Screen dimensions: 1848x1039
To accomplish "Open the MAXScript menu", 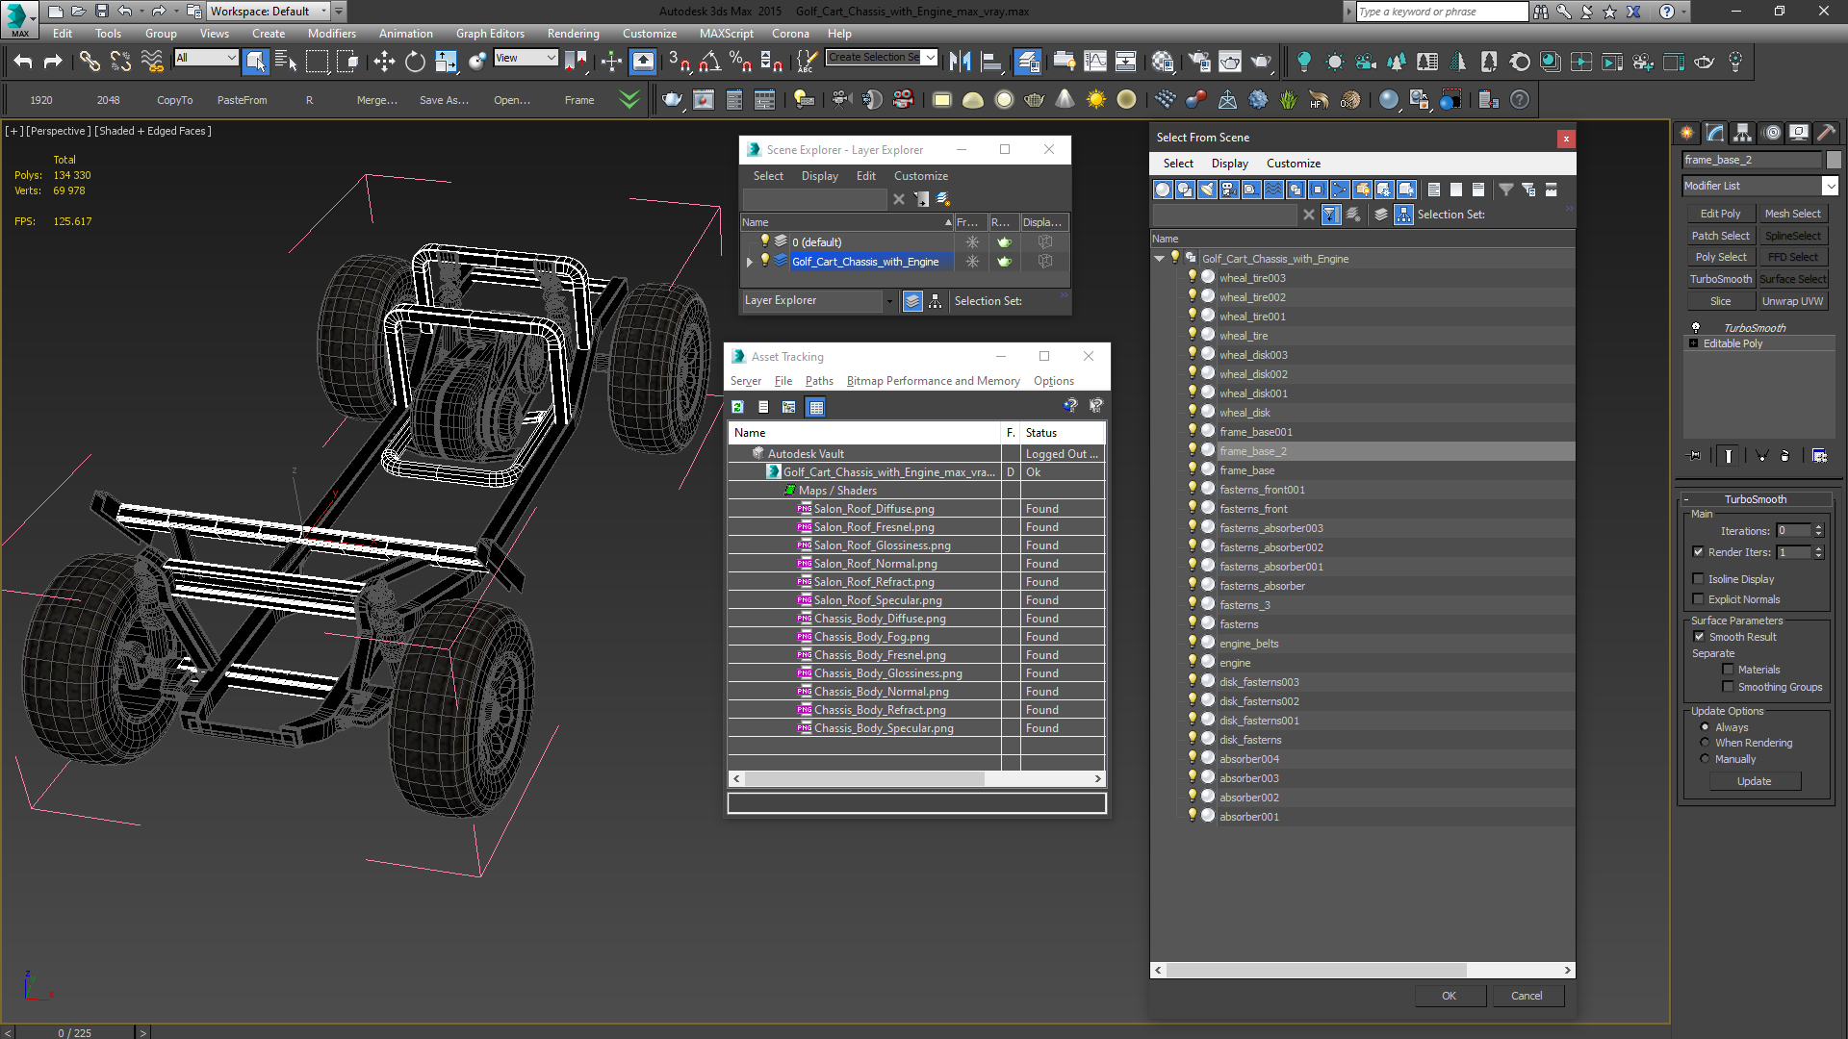I will point(726,34).
